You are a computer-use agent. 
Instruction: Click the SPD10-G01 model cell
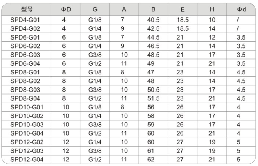(27, 107)
